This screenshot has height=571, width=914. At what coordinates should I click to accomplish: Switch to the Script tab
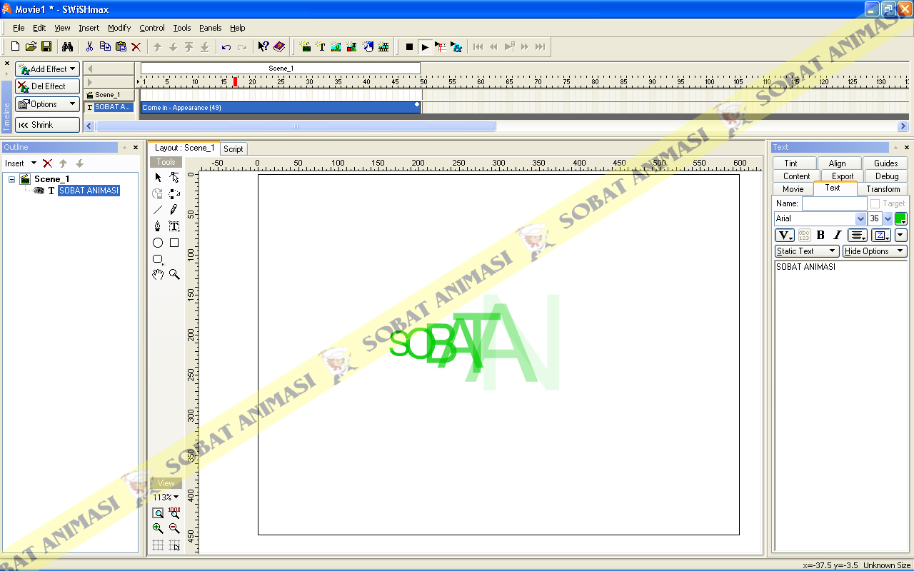(233, 148)
